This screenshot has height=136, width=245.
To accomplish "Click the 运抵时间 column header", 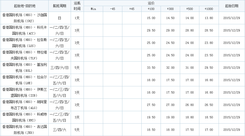I will (77, 6).
